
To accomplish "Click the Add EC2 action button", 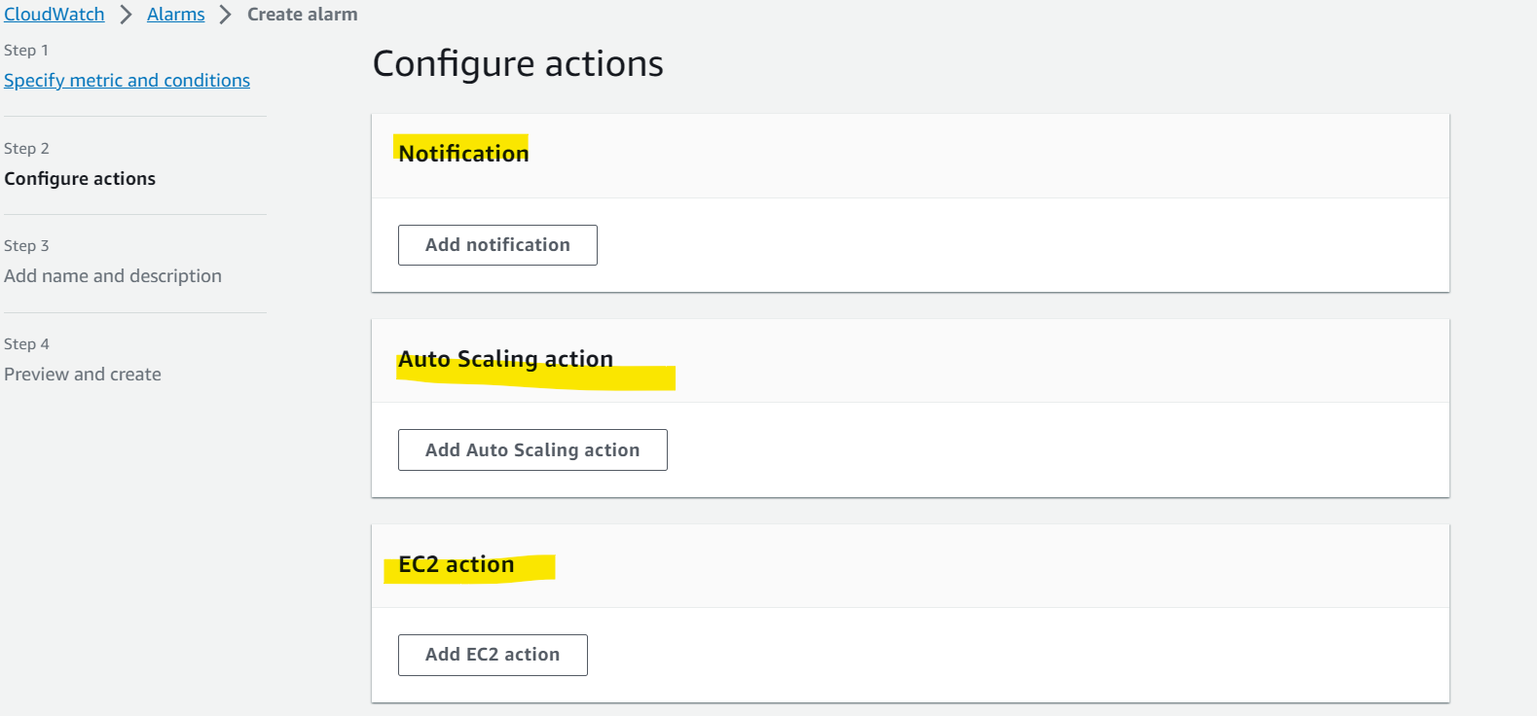I will 493,655.
